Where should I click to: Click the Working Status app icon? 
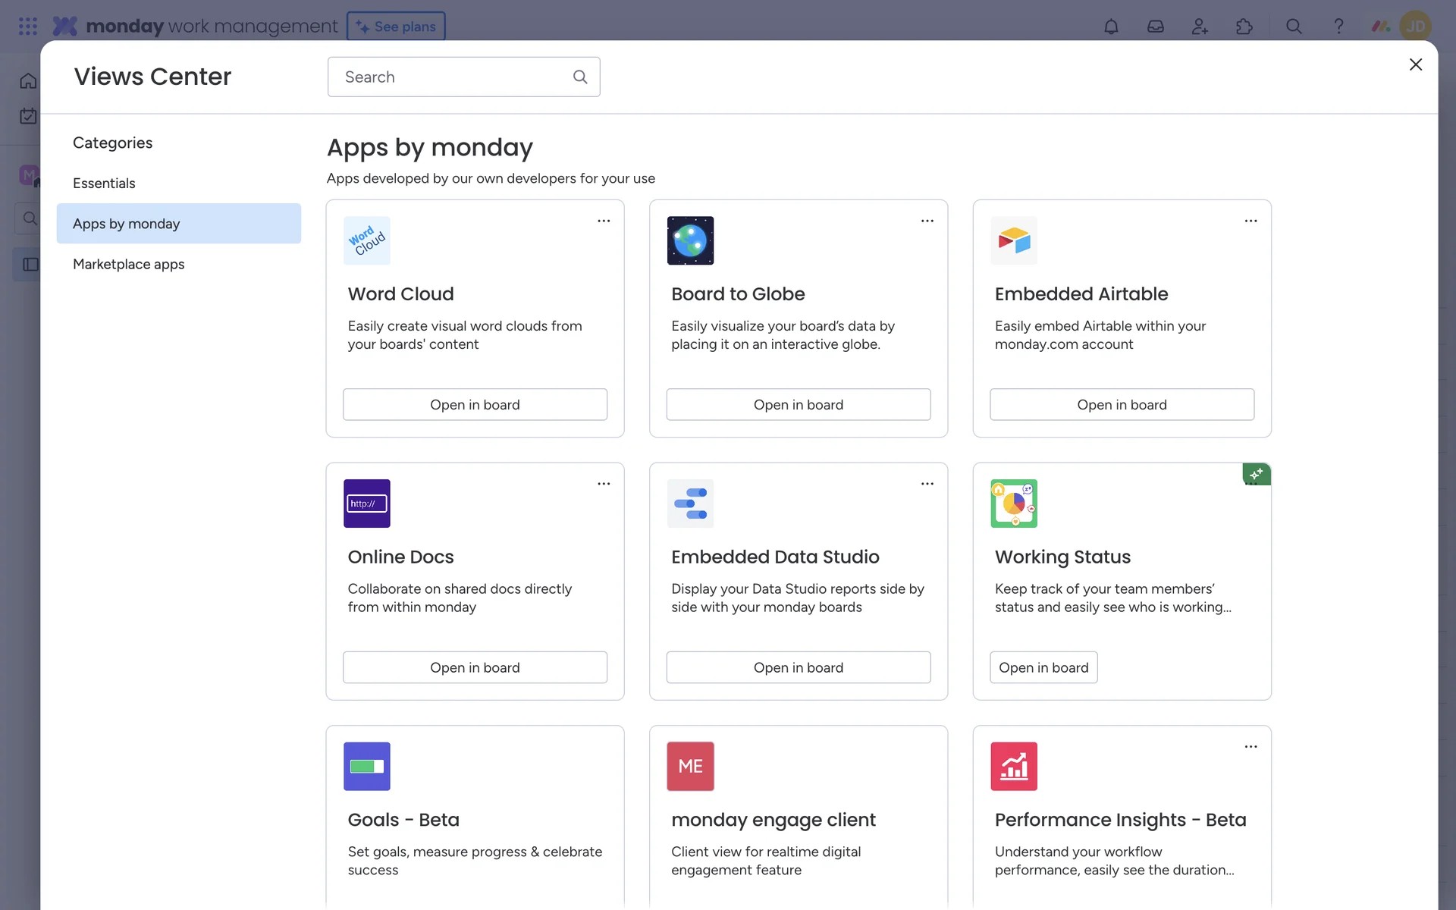[1013, 504]
